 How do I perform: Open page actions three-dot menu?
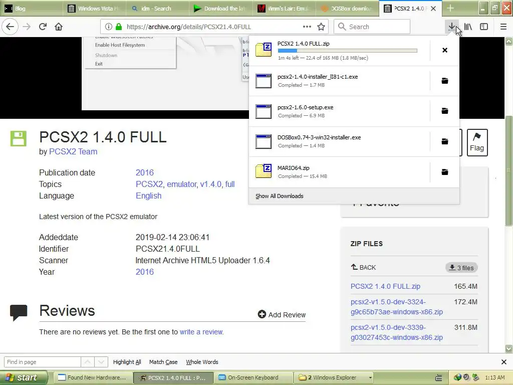[x=307, y=27]
